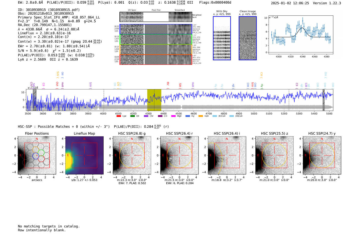Select the blue-bordered 2D spectrum row

[x=156, y=29]
